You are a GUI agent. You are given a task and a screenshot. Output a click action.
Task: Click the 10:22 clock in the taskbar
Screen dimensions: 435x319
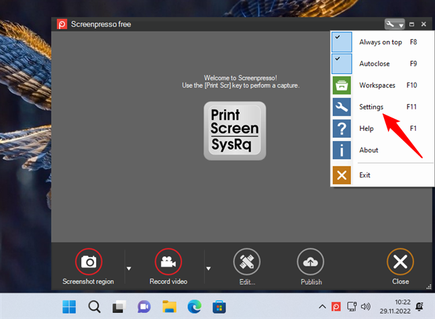(x=403, y=302)
